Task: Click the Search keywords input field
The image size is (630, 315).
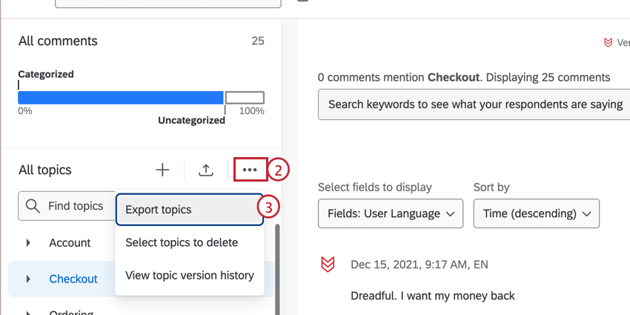Action: (x=474, y=105)
